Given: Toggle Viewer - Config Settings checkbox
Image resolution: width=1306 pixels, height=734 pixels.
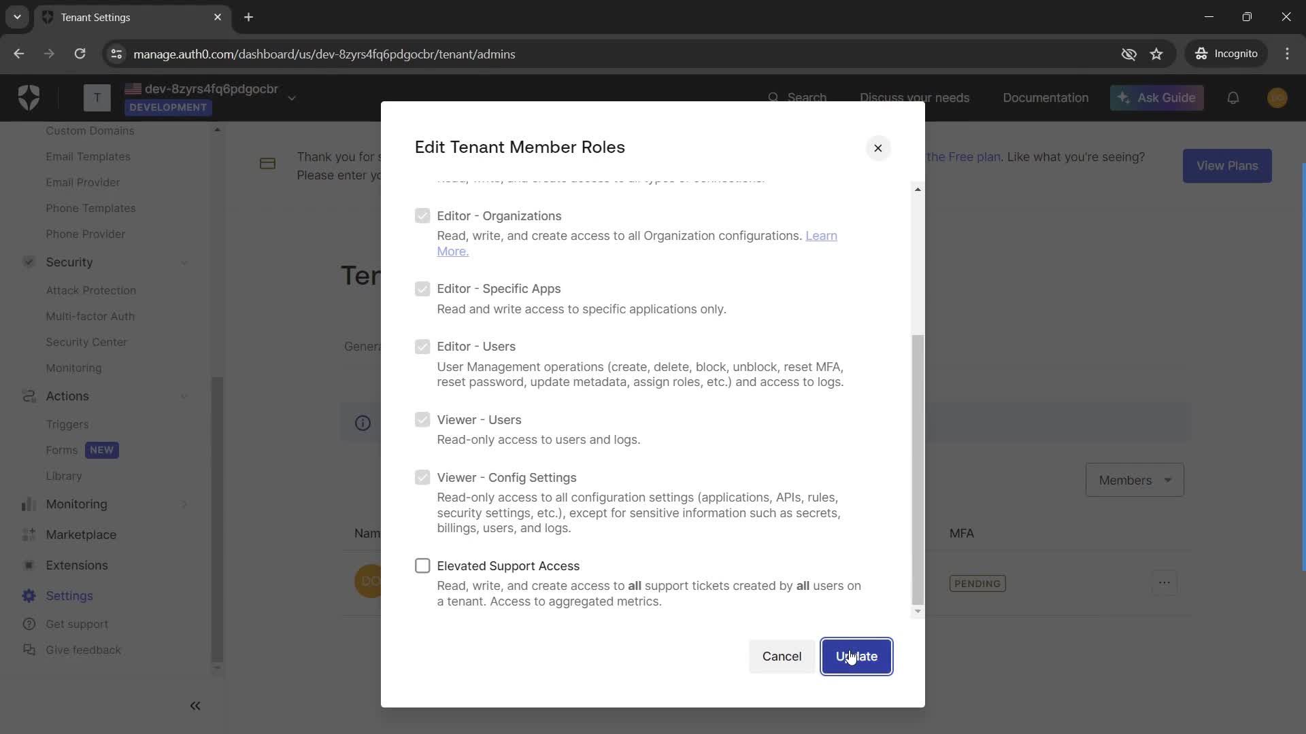Looking at the screenshot, I should [422, 477].
